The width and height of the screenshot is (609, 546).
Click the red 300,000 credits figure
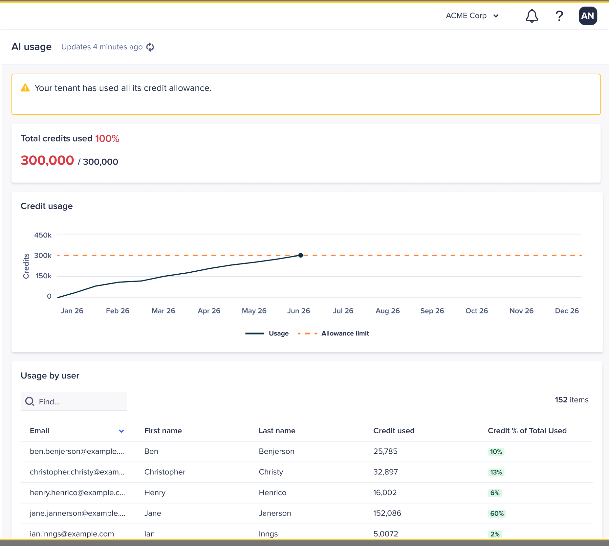click(x=47, y=161)
